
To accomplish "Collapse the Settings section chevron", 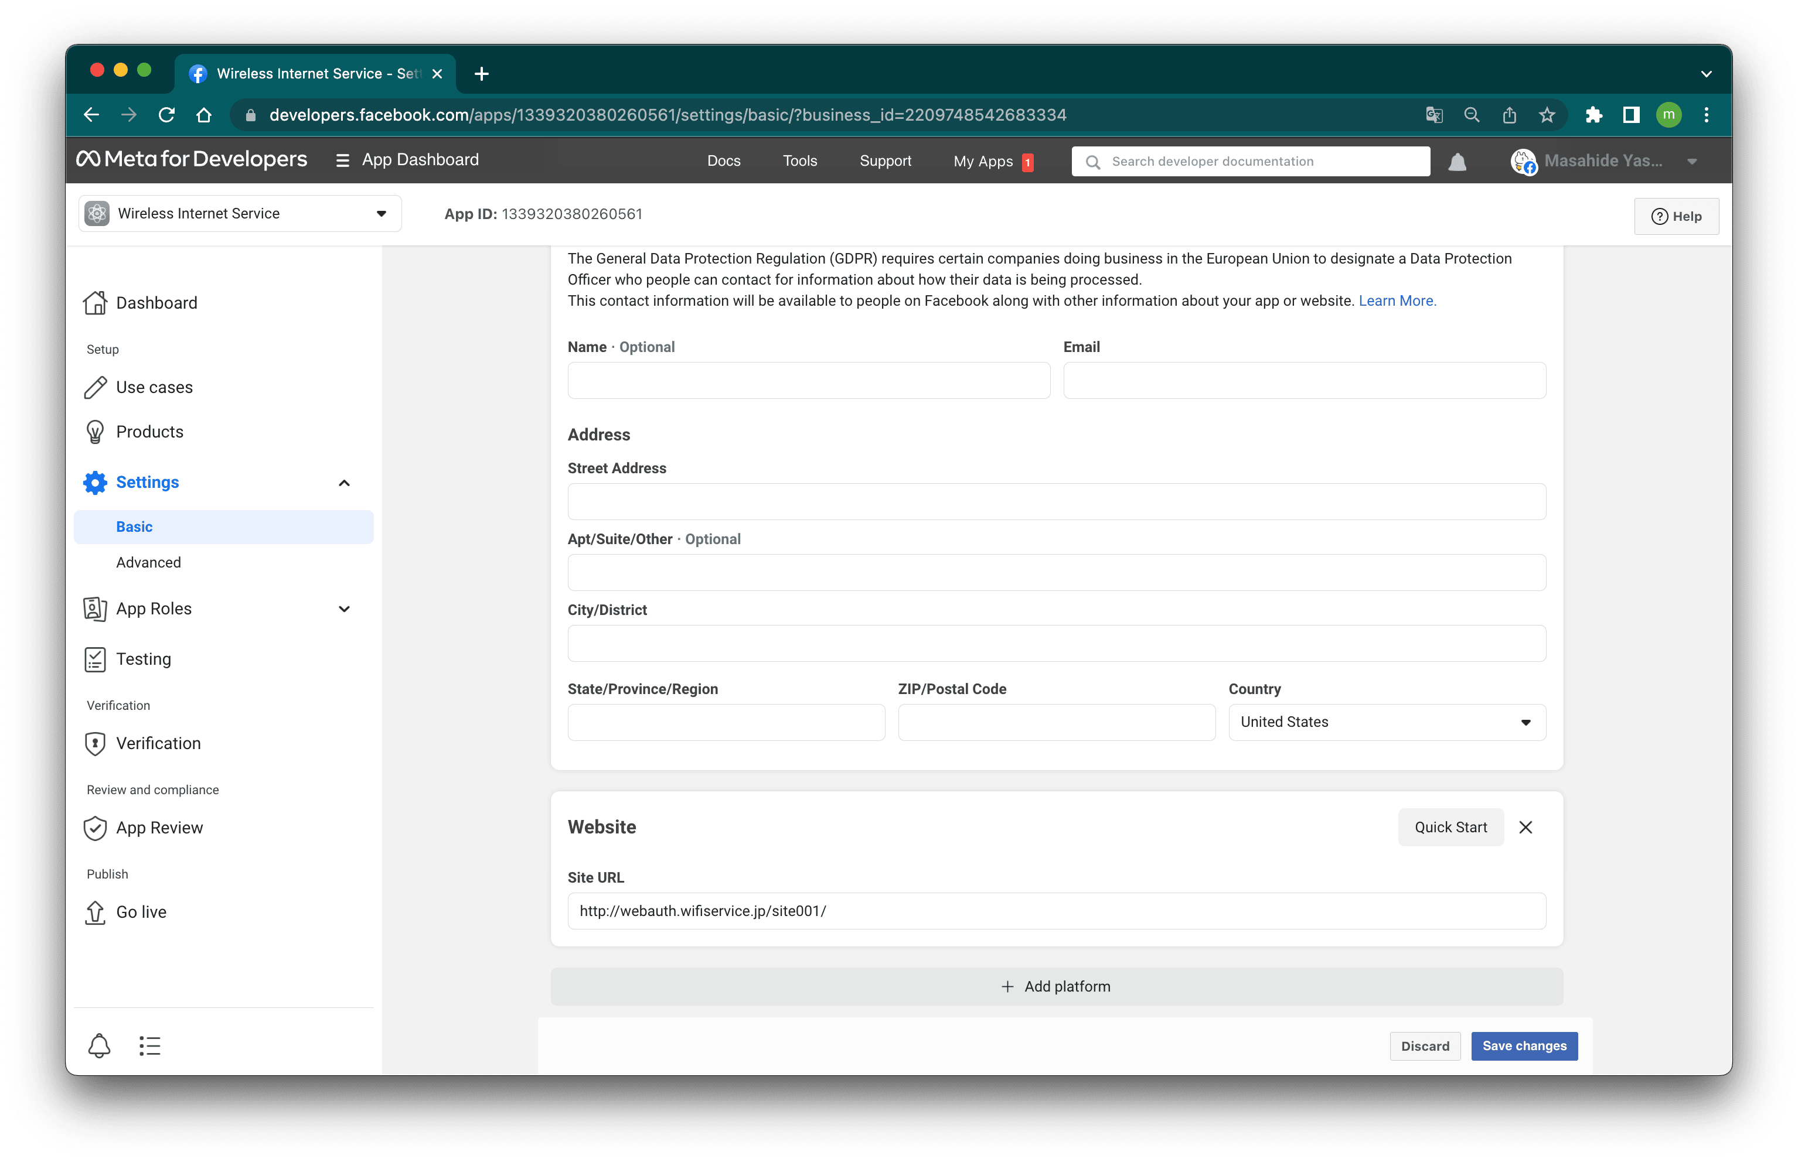I will (344, 483).
